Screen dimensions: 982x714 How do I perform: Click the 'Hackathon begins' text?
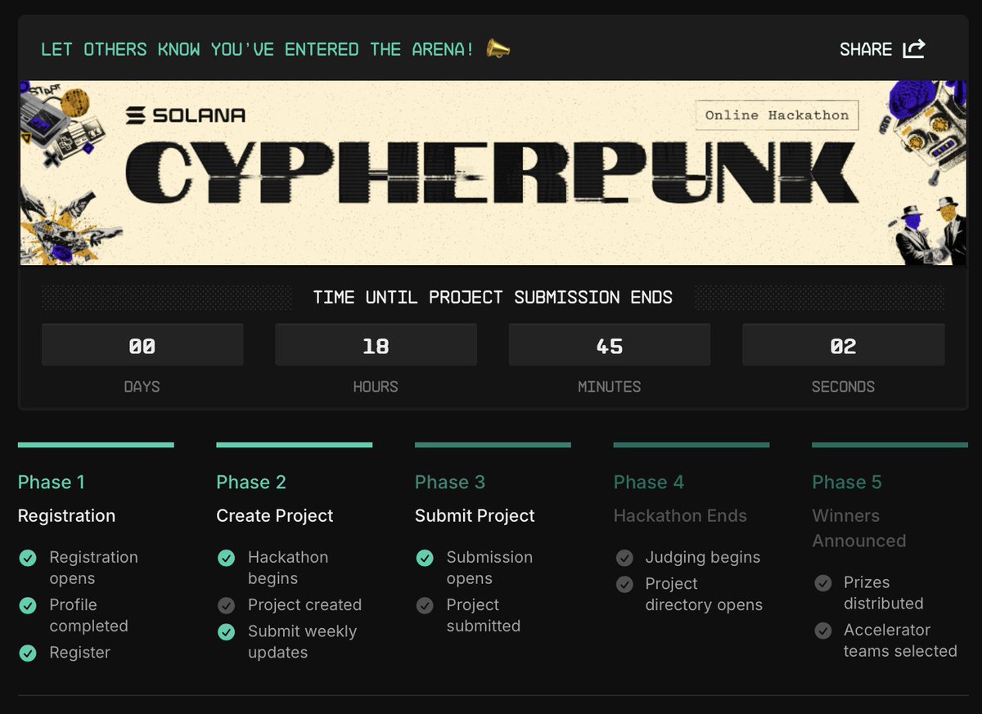[288, 568]
